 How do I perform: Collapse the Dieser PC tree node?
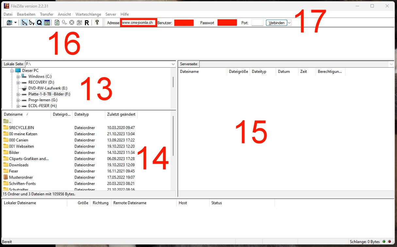click(12, 71)
